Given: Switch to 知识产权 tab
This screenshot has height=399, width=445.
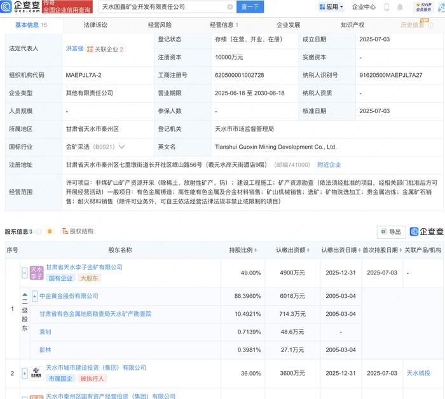Looking at the screenshot, I should point(352,25).
